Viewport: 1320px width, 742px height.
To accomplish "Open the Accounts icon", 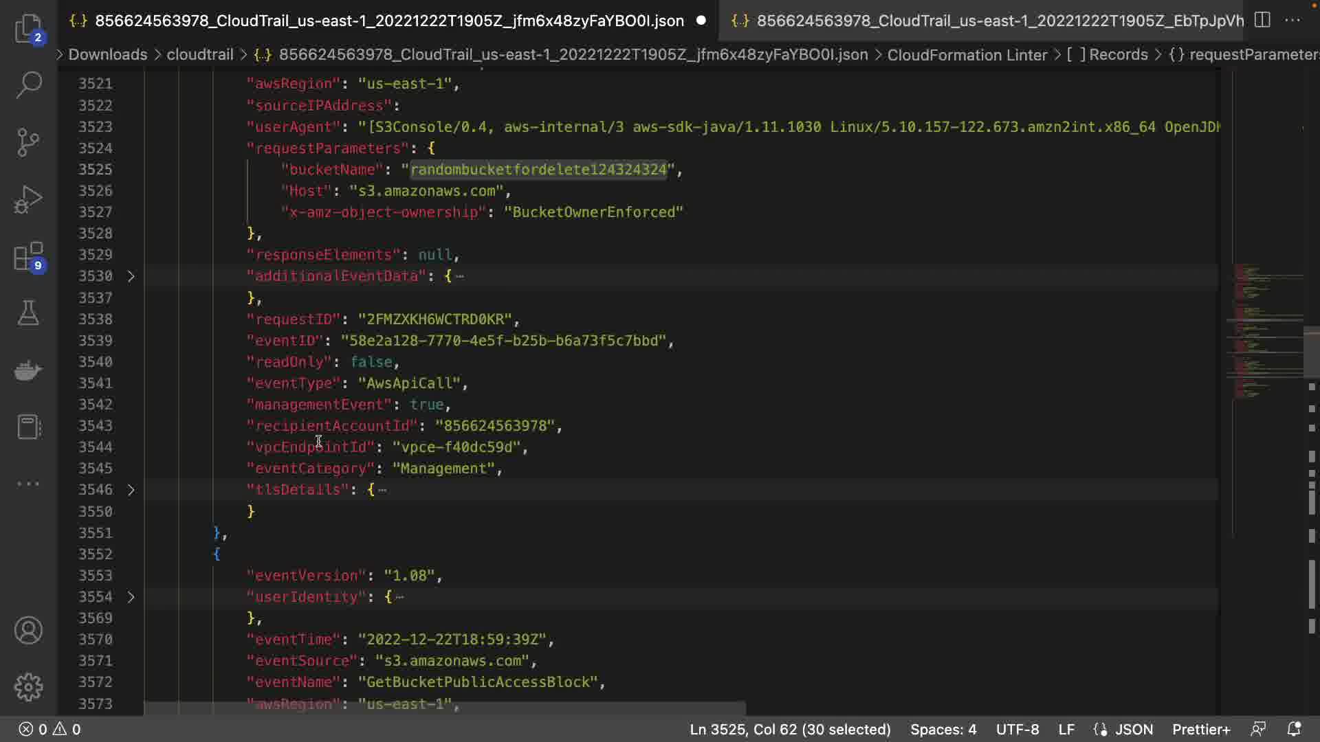I will (29, 630).
